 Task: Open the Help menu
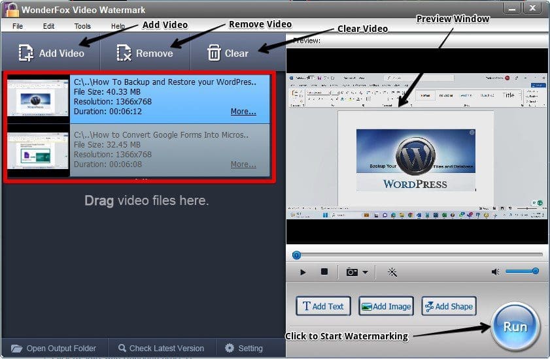point(118,26)
